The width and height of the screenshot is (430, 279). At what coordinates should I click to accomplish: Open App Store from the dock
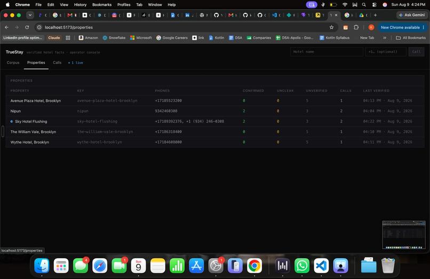(x=196, y=266)
